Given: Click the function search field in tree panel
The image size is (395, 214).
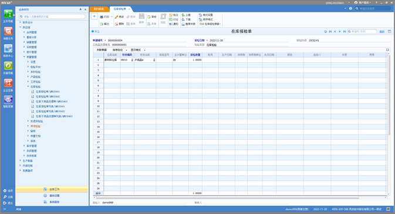Looking at the screenshot, I should click(52, 16).
